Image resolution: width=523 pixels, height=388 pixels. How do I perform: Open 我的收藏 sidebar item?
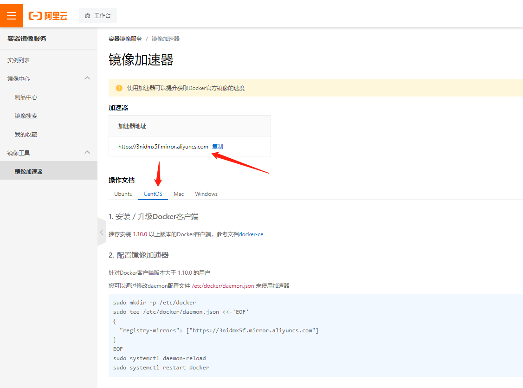[26, 135]
